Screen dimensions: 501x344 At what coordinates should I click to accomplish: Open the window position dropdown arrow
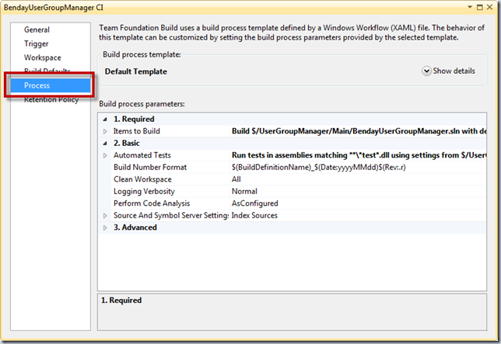point(470,7)
